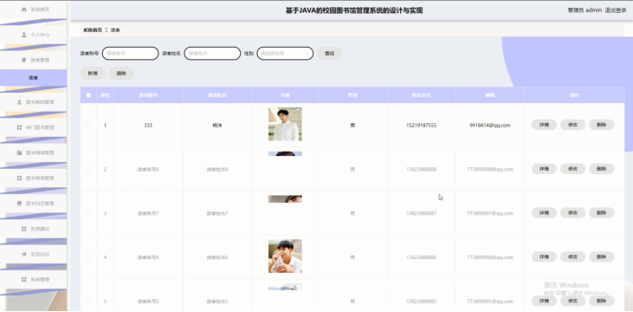Open 详情 for 读者账号8 row
Screen dimensions: 633x312
click(x=544, y=169)
